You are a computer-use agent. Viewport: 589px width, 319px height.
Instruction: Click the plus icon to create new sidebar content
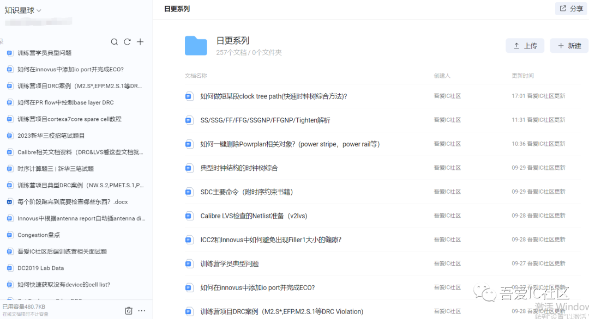tap(139, 41)
